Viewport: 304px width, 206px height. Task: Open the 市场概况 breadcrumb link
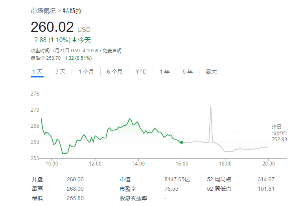pyautogui.click(x=43, y=11)
